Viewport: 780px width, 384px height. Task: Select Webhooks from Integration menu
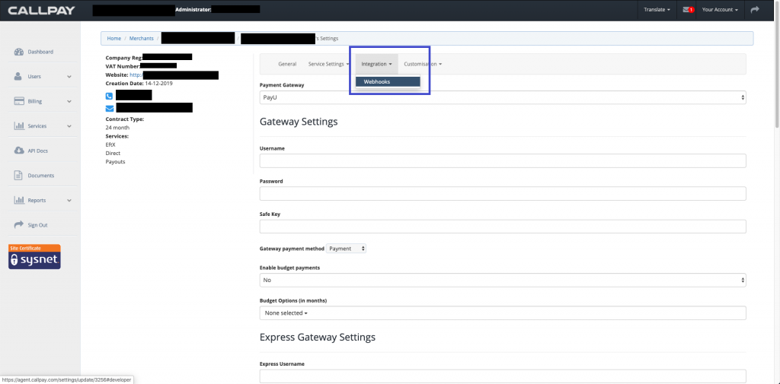388,81
